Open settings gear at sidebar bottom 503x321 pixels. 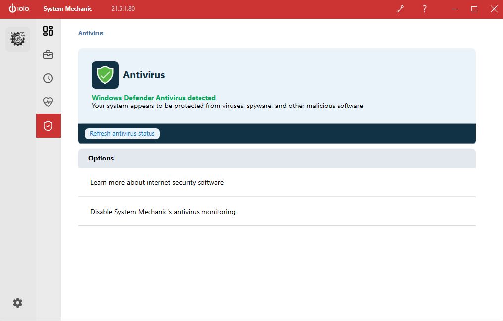tap(18, 303)
